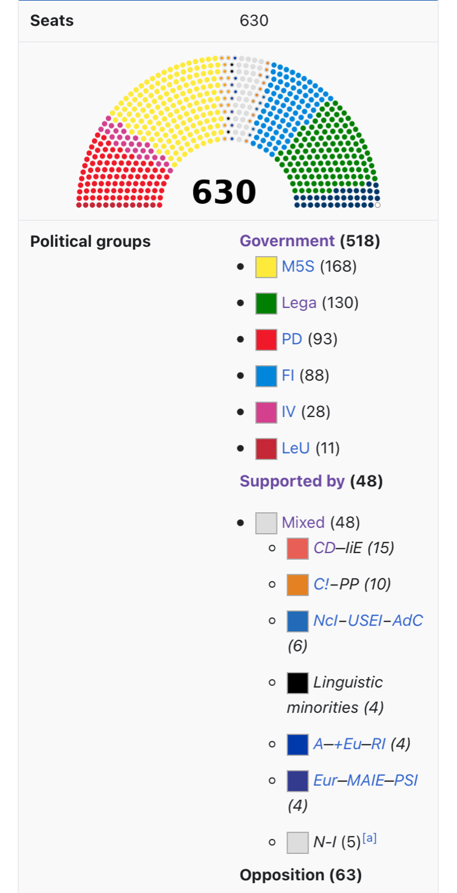This screenshot has width=457, height=893.
Task: Click the pink IV color swatch
Action: pyautogui.click(x=266, y=412)
